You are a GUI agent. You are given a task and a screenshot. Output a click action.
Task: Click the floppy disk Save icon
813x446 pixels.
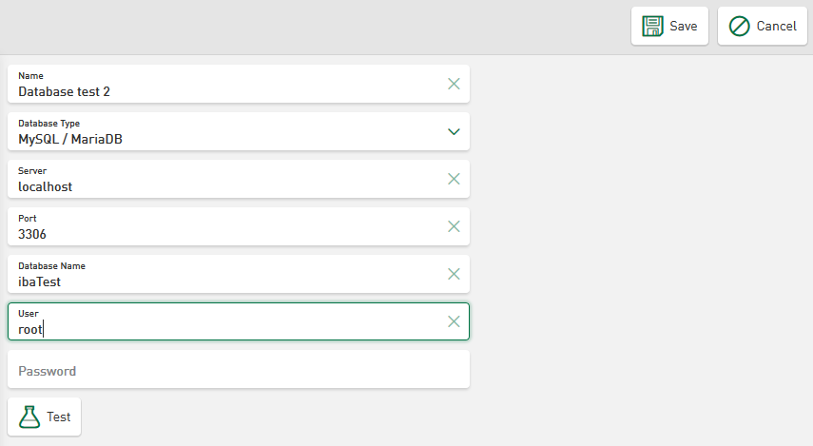pyautogui.click(x=652, y=27)
